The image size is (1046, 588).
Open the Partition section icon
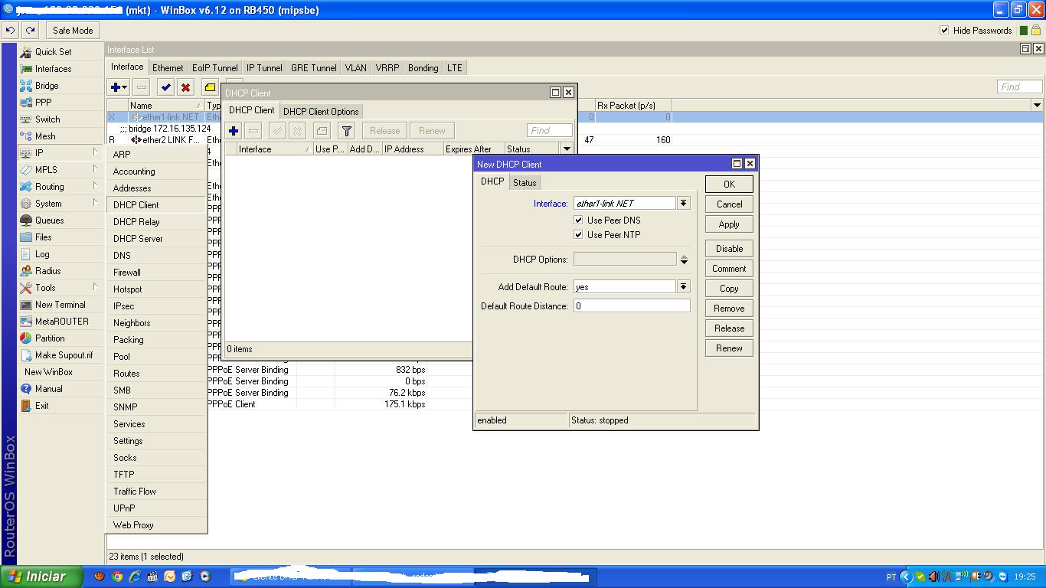[26, 338]
